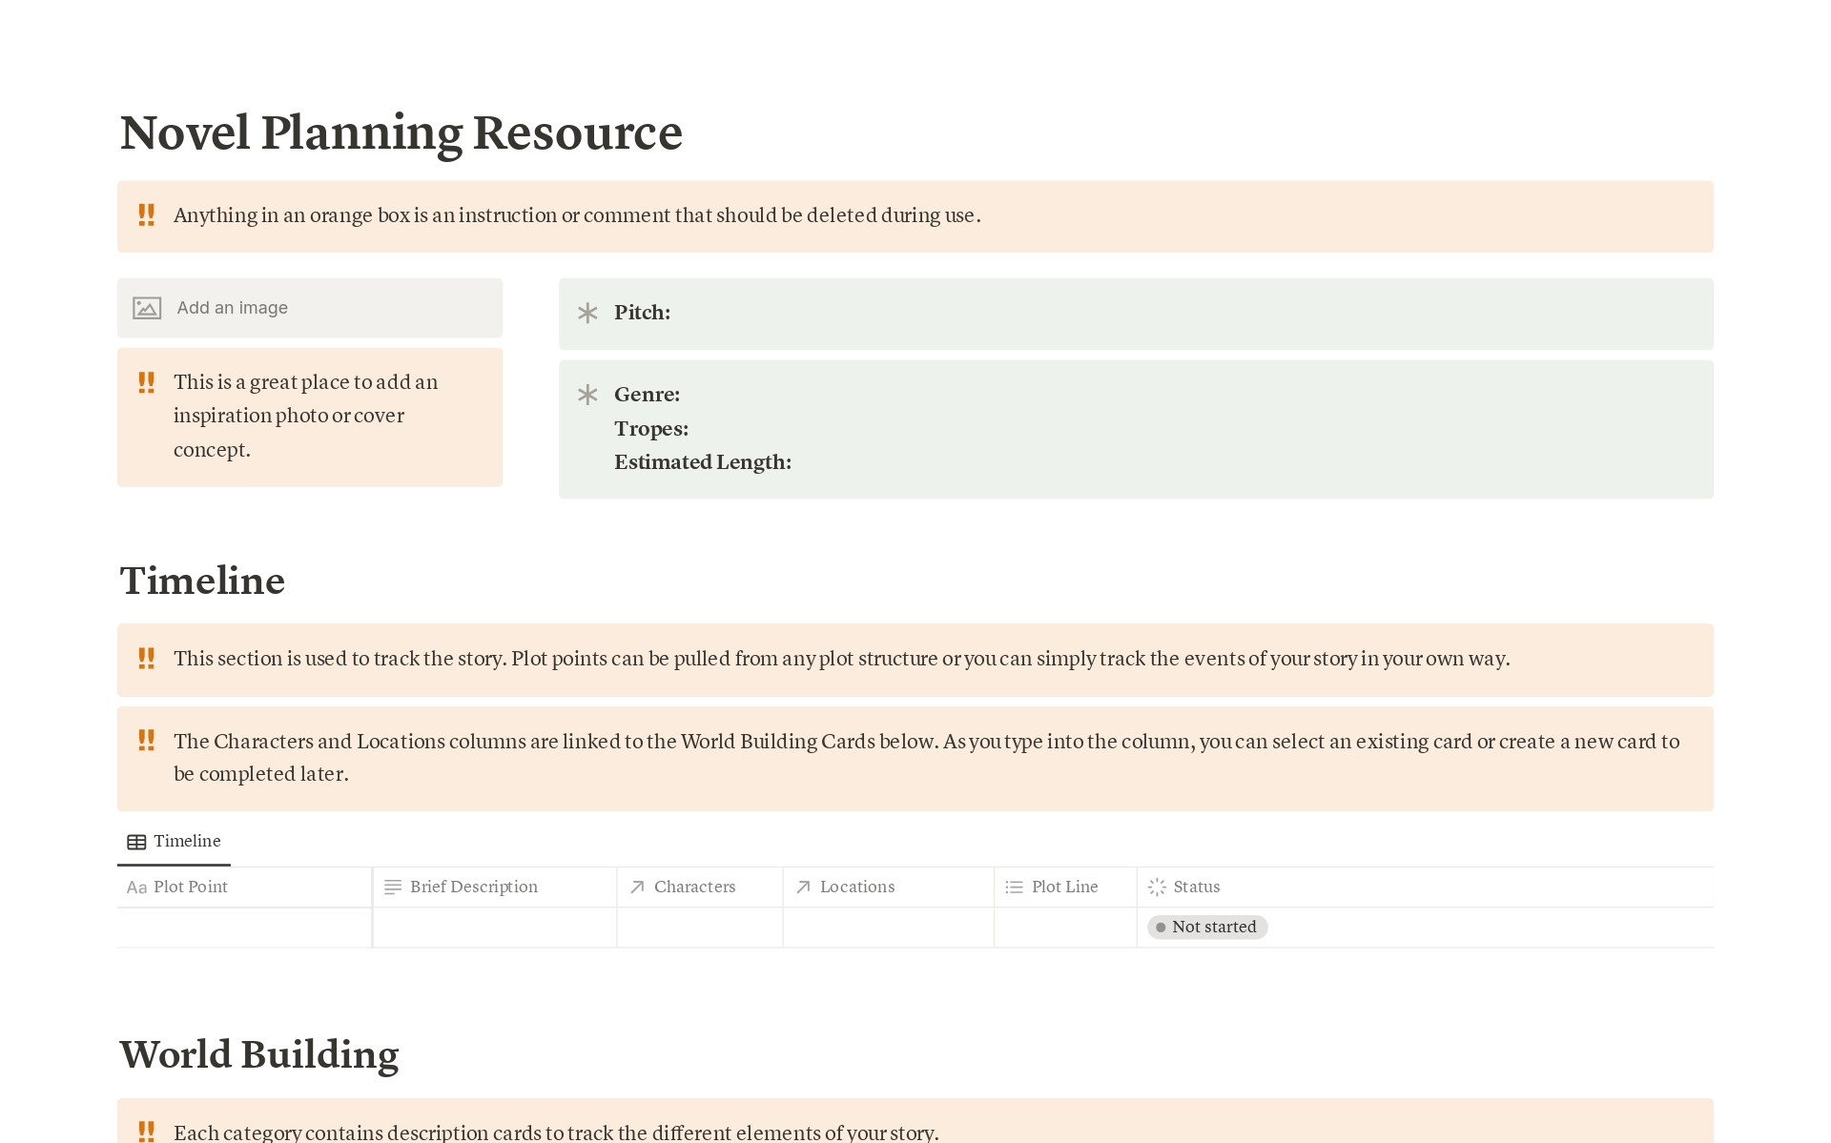Click the Status column spinner icon
The height and width of the screenshot is (1143, 1831).
click(1157, 887)
